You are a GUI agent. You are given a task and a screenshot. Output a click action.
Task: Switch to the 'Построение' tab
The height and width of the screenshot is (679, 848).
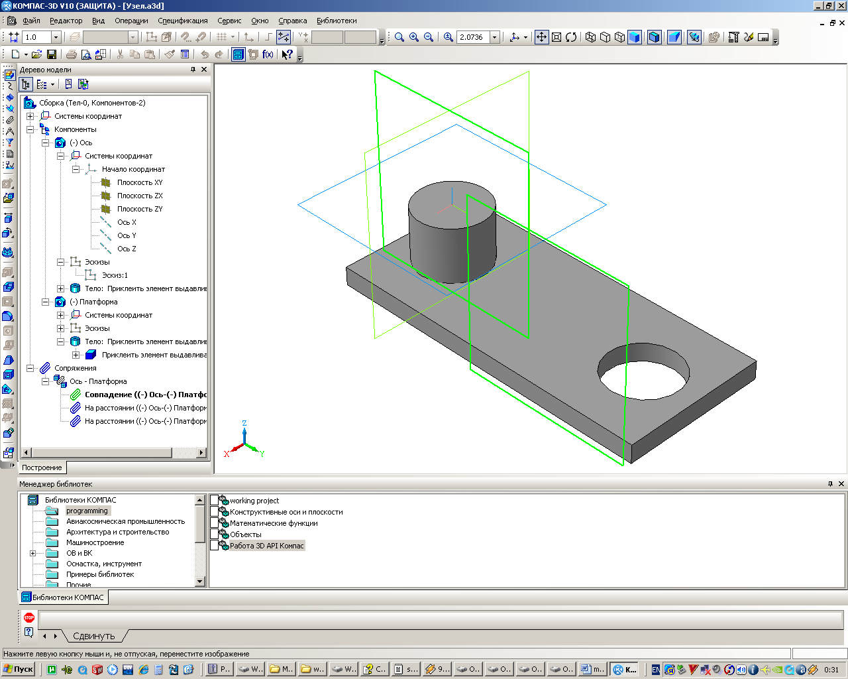[42, 467]
